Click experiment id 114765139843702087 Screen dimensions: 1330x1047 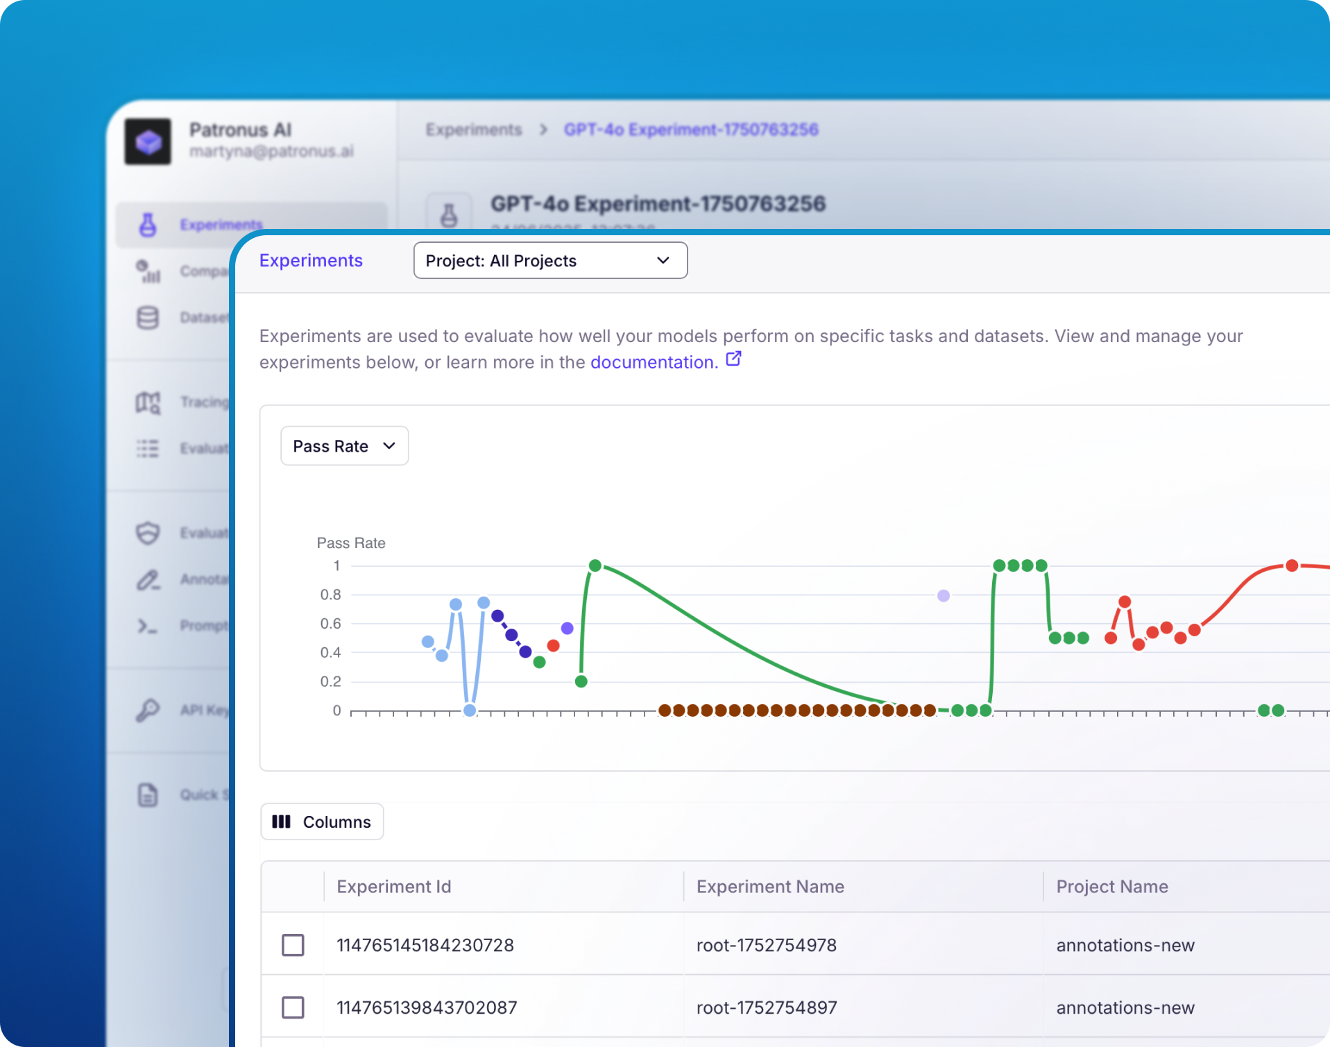[427, 1007]
